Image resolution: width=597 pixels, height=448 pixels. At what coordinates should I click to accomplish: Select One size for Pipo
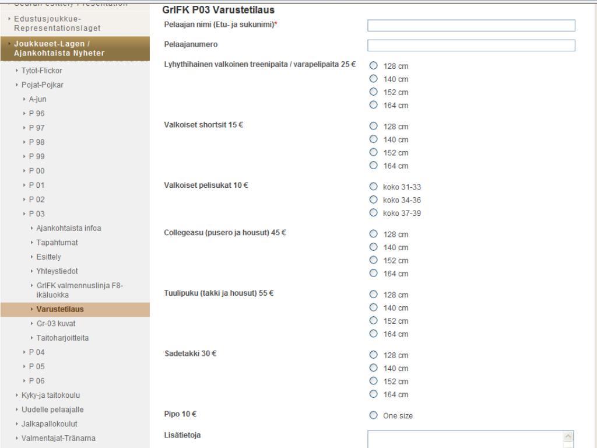pos(374,415)
